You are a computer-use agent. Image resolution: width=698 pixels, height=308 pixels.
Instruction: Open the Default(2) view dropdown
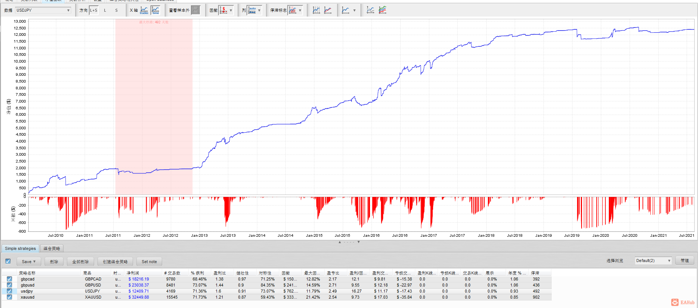[x=653, y=260]
